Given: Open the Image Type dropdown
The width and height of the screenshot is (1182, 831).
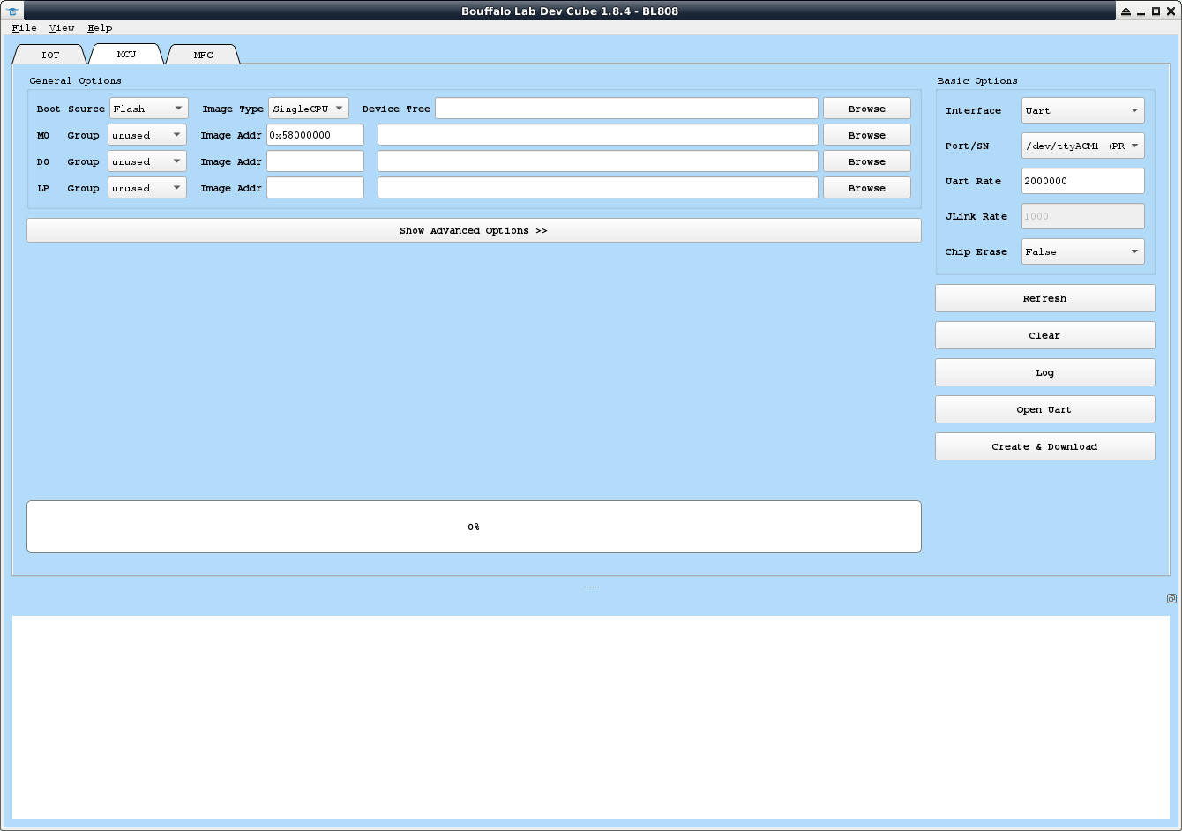Looking at the screenshot, I should pyautogui.click(x=308, y=109).
